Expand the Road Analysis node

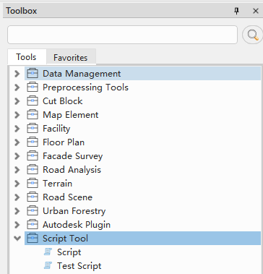17,170
